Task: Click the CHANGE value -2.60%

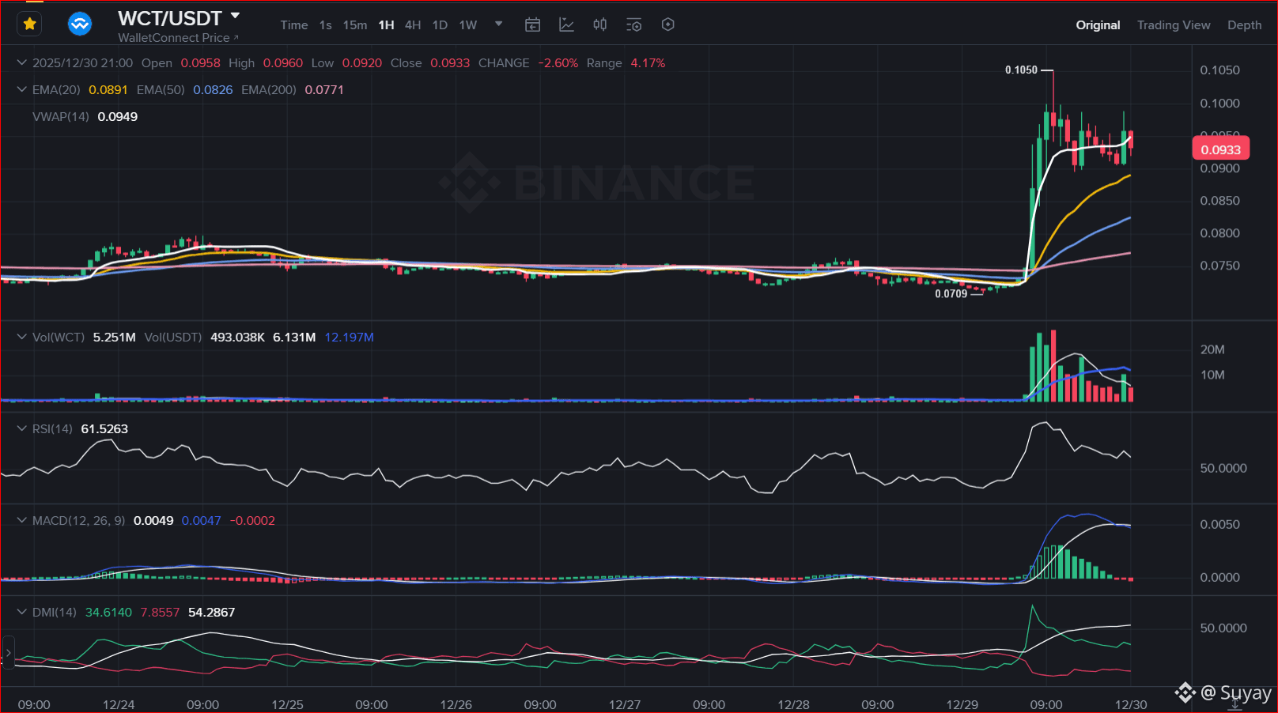Action: coord(558,62)
